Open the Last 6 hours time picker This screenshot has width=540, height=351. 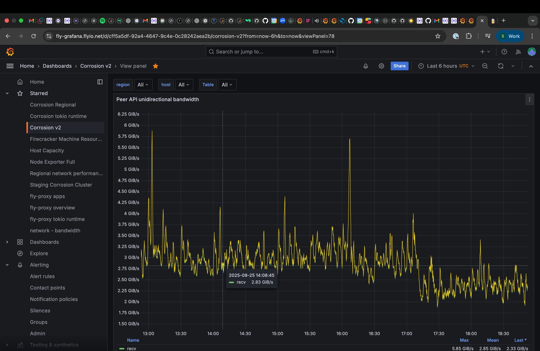(x=446, y=66)
